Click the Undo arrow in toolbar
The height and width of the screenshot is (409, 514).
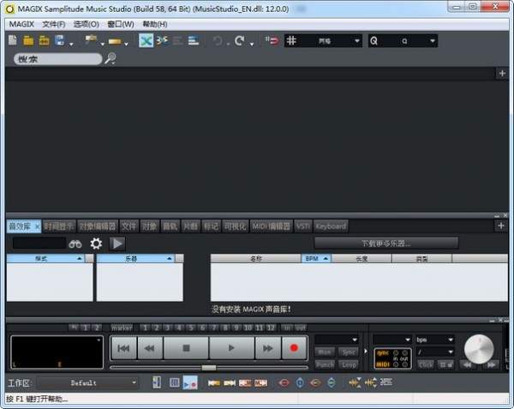(x=218, y=40)
